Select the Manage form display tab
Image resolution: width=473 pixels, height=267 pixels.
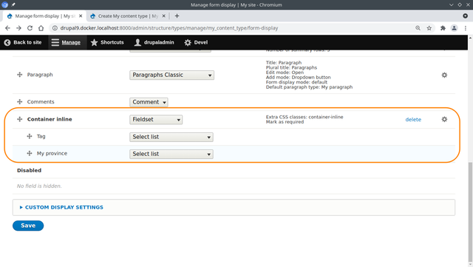point(44,16)
